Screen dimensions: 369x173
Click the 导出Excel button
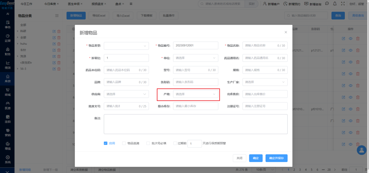click(99, 16)
